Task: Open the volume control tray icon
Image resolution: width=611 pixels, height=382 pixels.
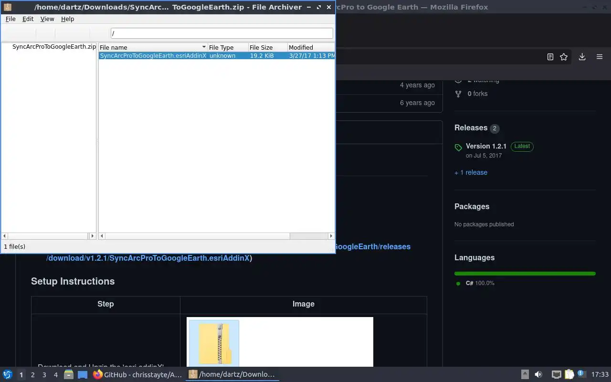Action: [538, 375]
